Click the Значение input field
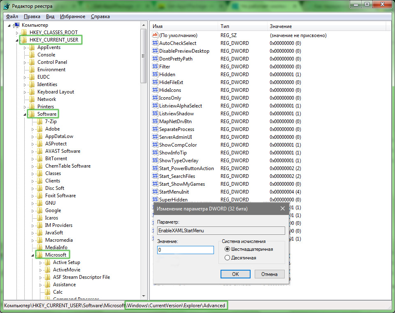The height and width of the screenshot is (313, 395). point(186,250)
